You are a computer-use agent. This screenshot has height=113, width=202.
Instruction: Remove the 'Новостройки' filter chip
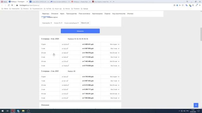(x=51, y=23)
